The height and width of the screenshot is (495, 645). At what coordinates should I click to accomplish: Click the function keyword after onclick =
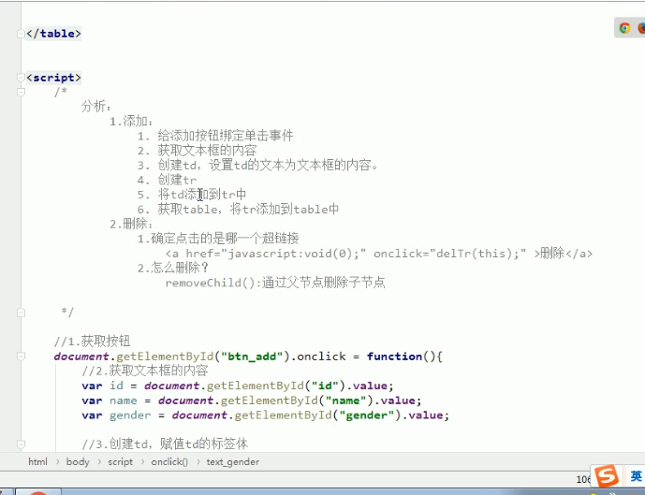(394, 356)
